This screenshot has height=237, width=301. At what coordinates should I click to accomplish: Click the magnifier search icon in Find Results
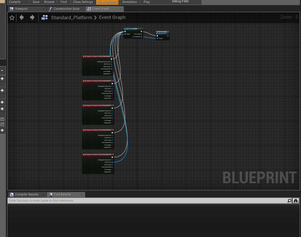pos(289,201)
